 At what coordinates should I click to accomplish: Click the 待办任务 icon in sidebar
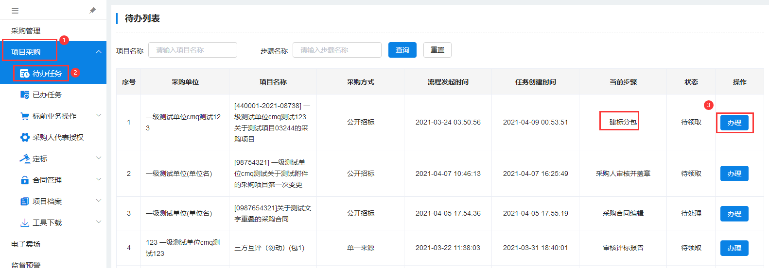tap(24, 74)
